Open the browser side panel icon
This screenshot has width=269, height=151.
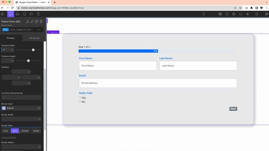tap(256, 8)
